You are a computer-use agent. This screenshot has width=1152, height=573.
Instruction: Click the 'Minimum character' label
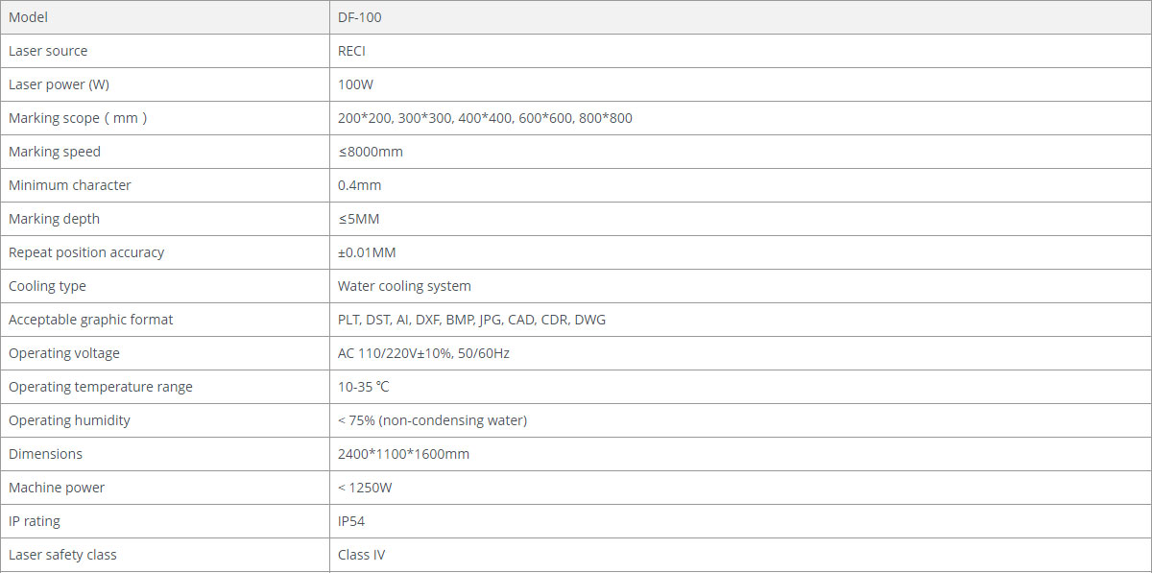(x=70, y=185)
